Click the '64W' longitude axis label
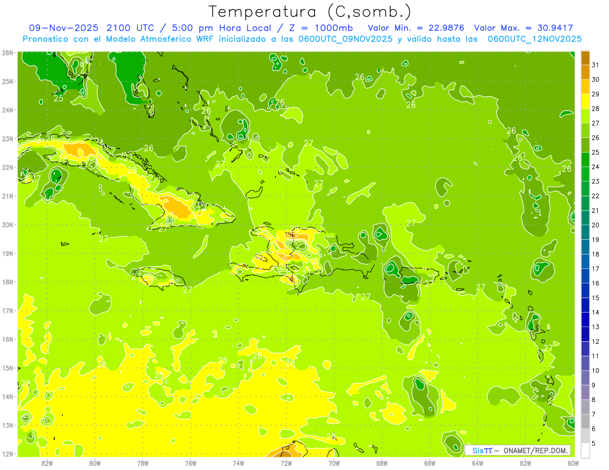Screen dimensions: 609x470 [477, 463]
